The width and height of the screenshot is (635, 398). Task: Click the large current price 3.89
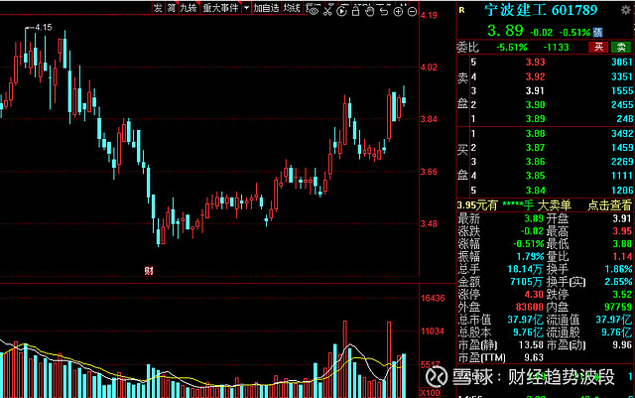[x=505, y=31]
